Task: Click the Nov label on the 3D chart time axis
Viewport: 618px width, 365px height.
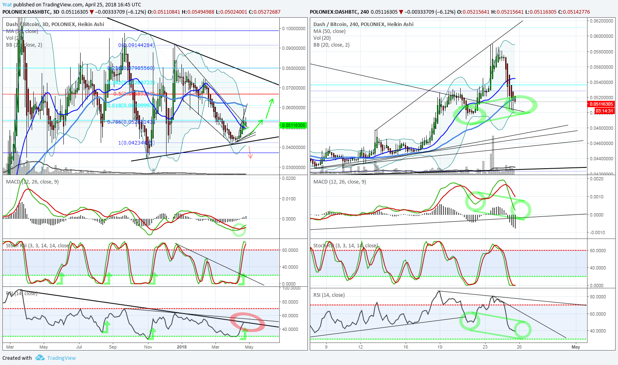Action: 148,347
